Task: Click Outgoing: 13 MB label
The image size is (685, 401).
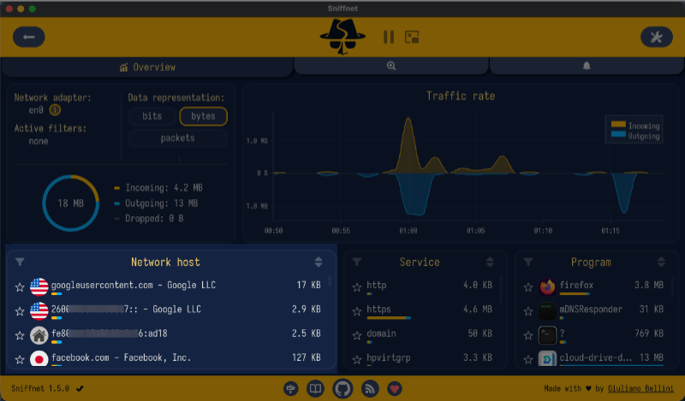Action: 161,203
